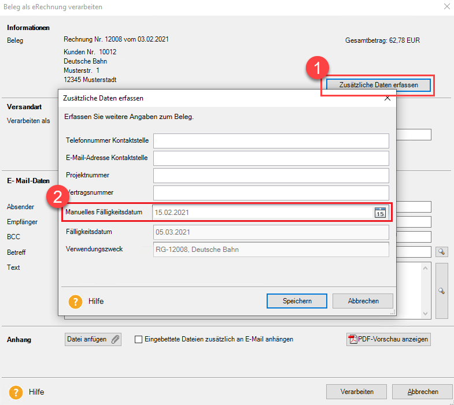This screenshot has width=454, height=405.
Task: Click the Verarbeiten button
Action: point(356,392)
